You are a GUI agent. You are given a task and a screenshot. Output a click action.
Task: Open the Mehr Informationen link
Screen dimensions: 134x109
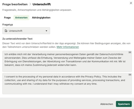[x=68, y=47]
